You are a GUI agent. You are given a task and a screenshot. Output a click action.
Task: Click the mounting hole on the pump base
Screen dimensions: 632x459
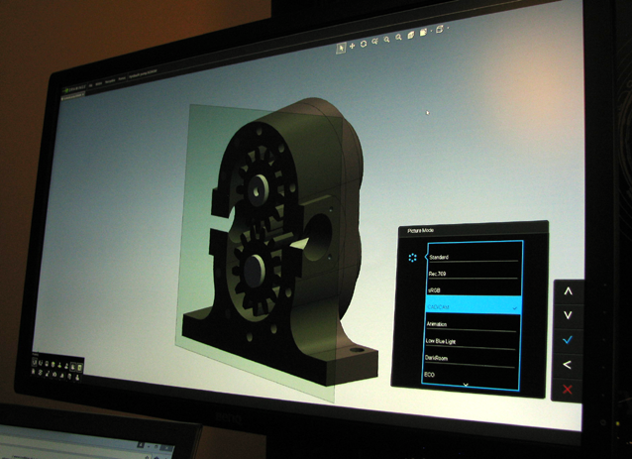[357, 350]
